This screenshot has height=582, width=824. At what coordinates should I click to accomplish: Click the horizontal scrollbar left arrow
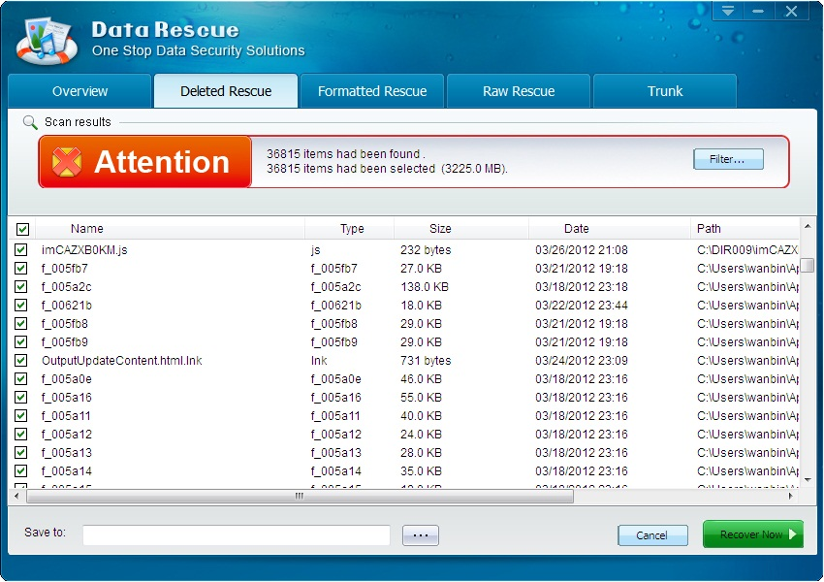pyautogui.click(x=16, y=496)
